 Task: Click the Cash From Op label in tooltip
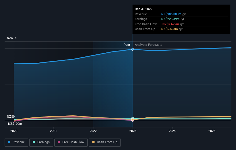click(145, 29)
